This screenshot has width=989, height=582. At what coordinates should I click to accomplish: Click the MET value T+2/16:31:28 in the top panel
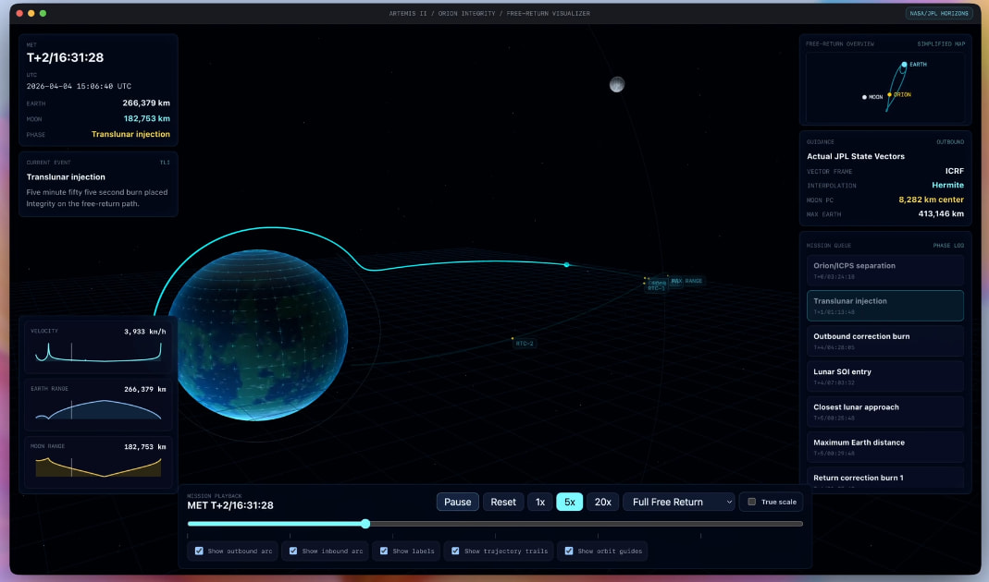pos(65,57)
